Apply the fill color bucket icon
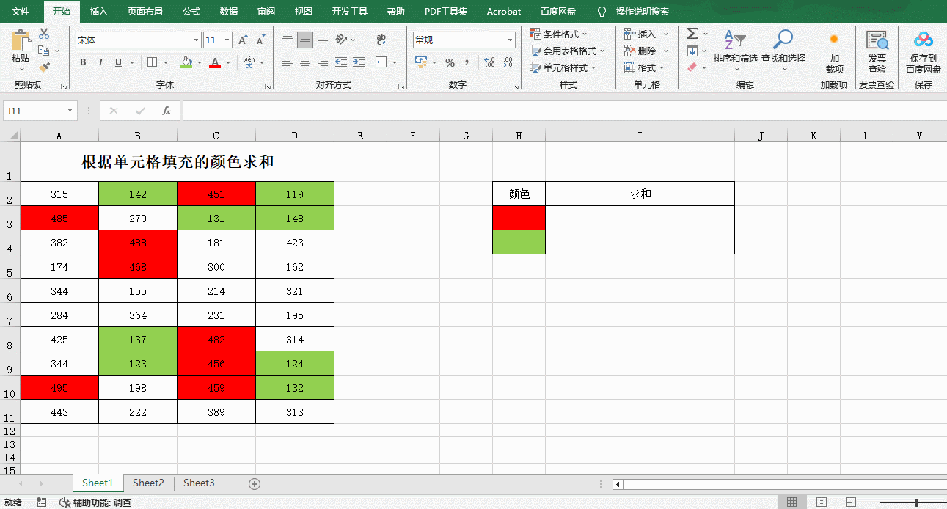 [x=186, y=62]
